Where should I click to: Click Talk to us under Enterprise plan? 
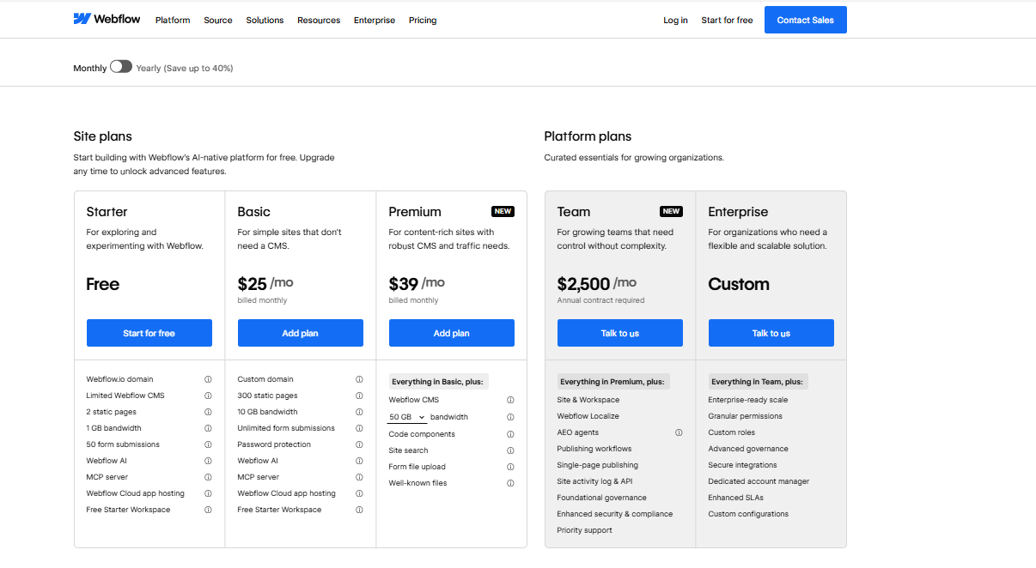pyautogui.click(x=771, y=333)
